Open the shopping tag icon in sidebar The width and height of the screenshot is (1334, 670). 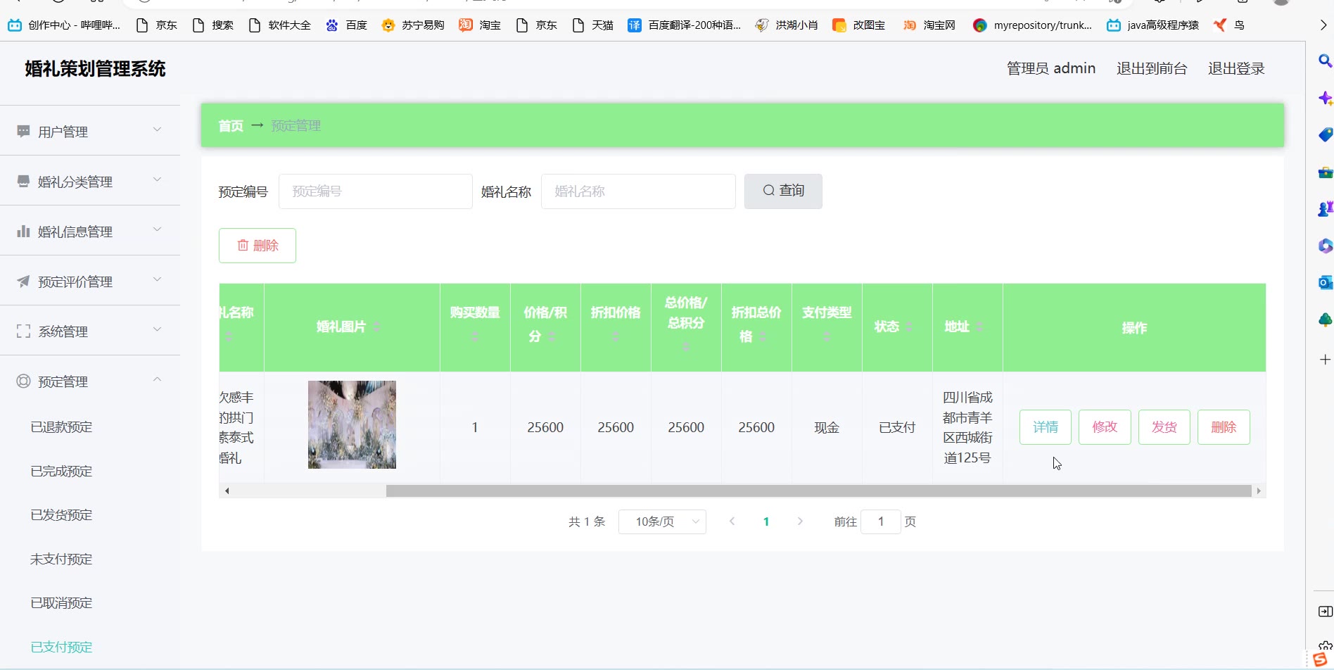point(1325,134)
